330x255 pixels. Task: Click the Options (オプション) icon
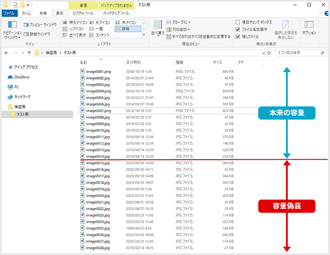point(309,28)
